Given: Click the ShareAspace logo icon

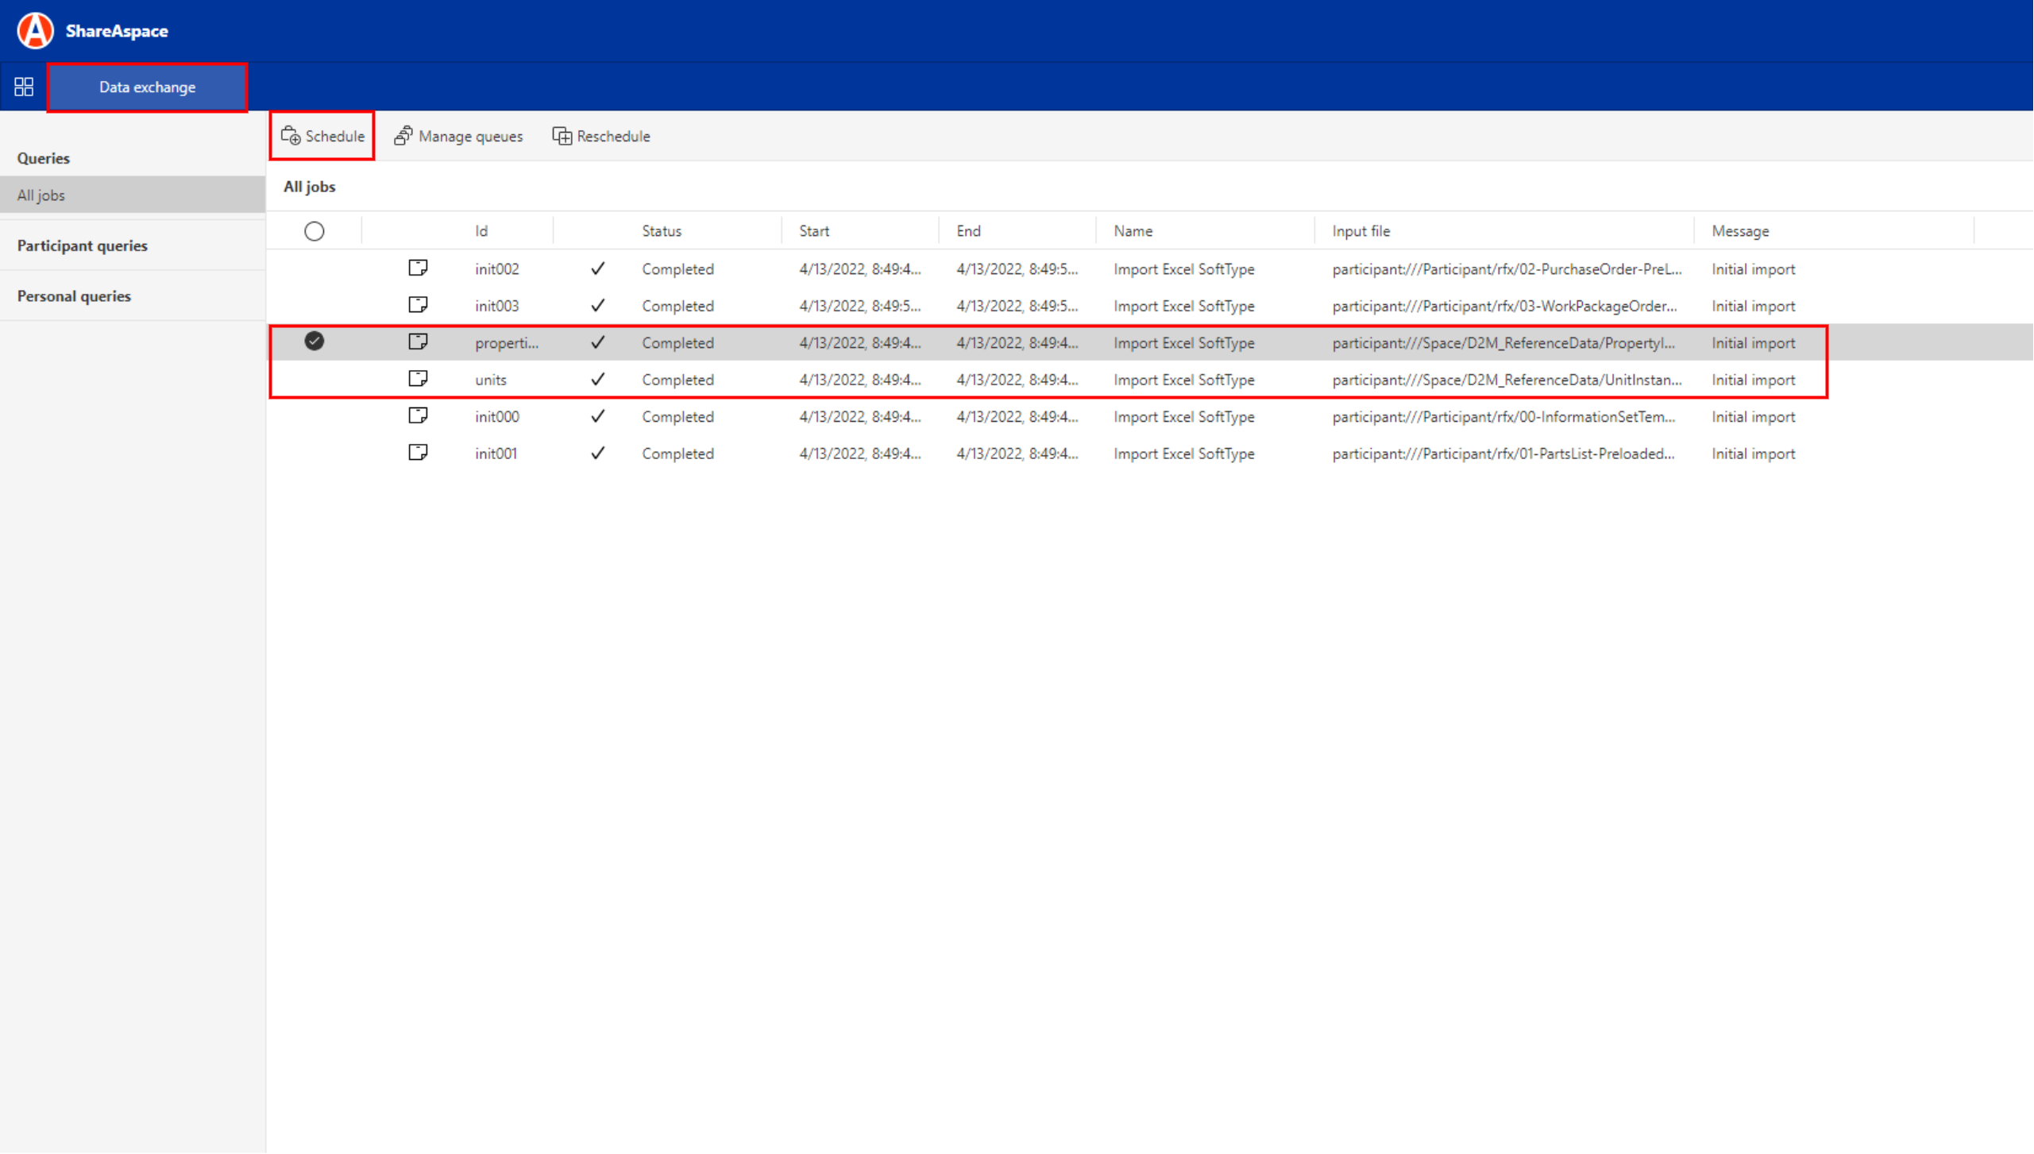Looking at the screenshot, I should 35,30.
